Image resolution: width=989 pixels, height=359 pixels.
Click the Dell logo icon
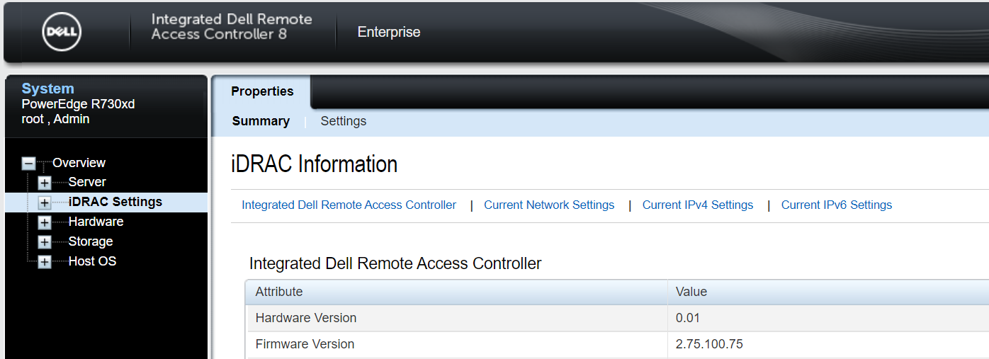(x=62, y=32)
